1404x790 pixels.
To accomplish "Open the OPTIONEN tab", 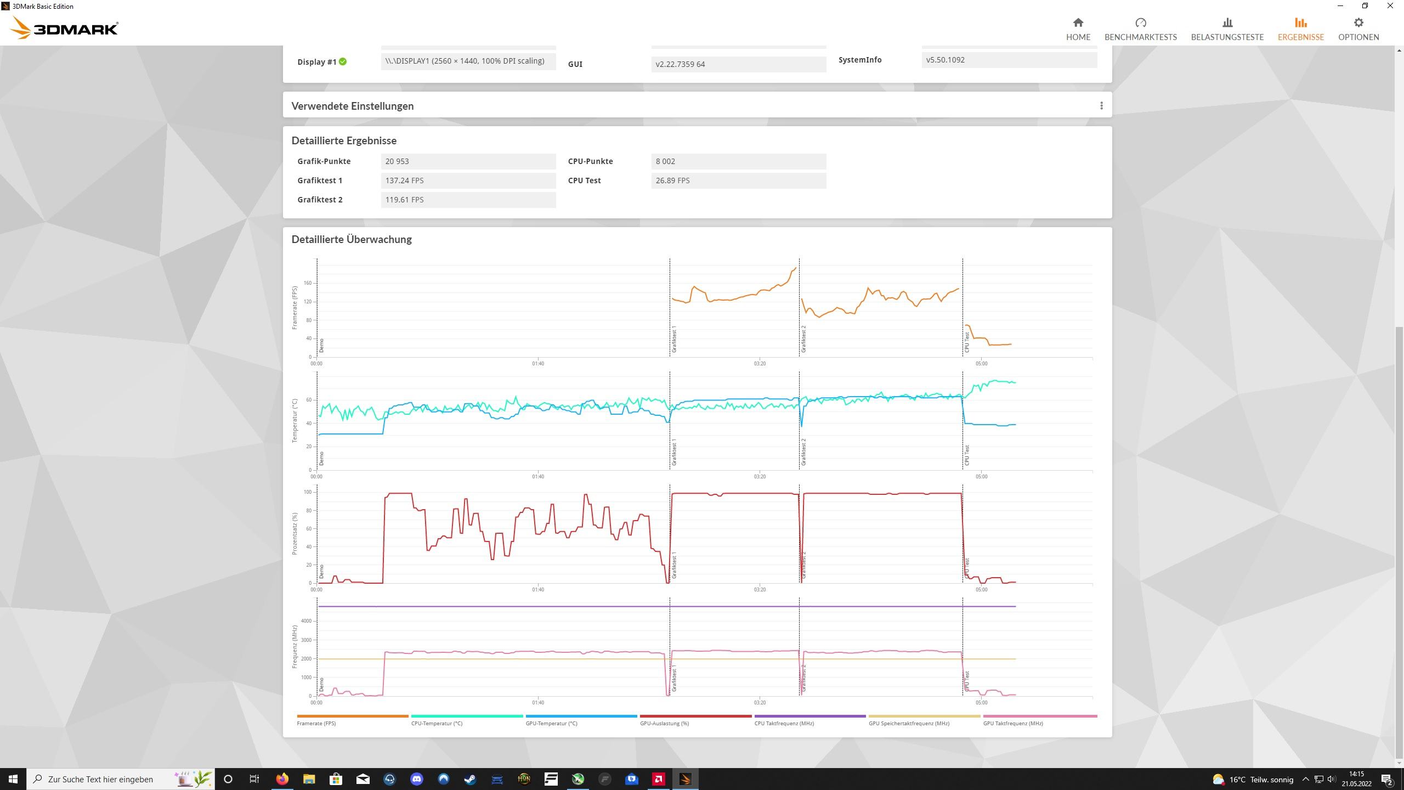I will click(1358, 29).
